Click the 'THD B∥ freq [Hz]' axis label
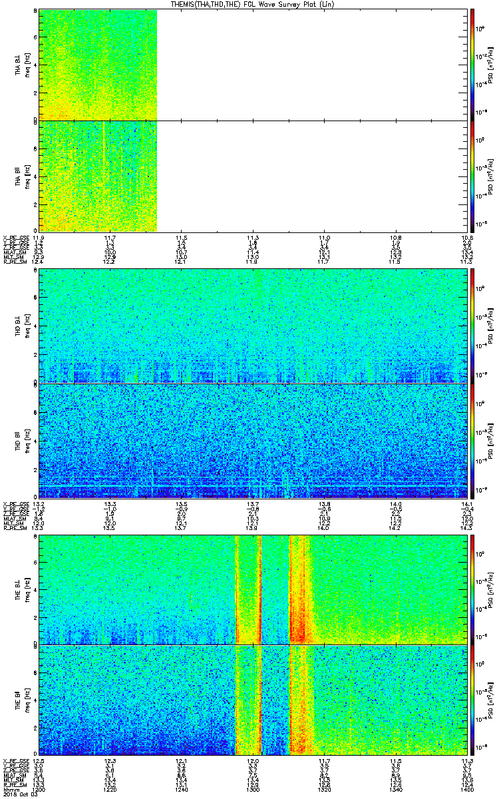 [x=23, y=441]
